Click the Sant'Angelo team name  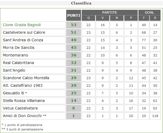tap(14, 71)
